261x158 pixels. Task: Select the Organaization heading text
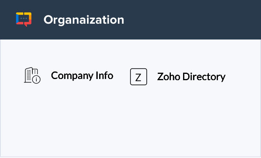coord(84,20)
